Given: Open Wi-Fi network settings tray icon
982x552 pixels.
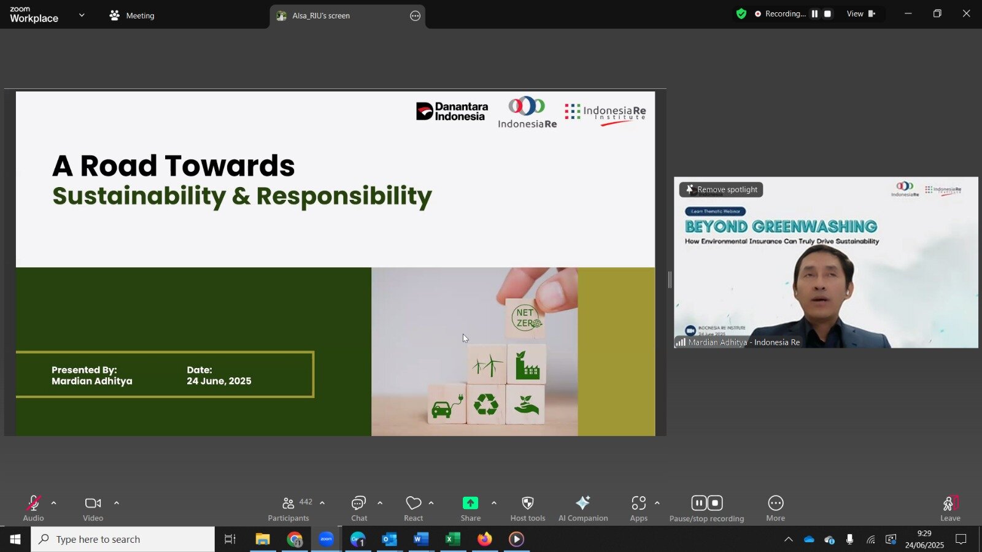Looking at the screenshot, I should (870, 540).
